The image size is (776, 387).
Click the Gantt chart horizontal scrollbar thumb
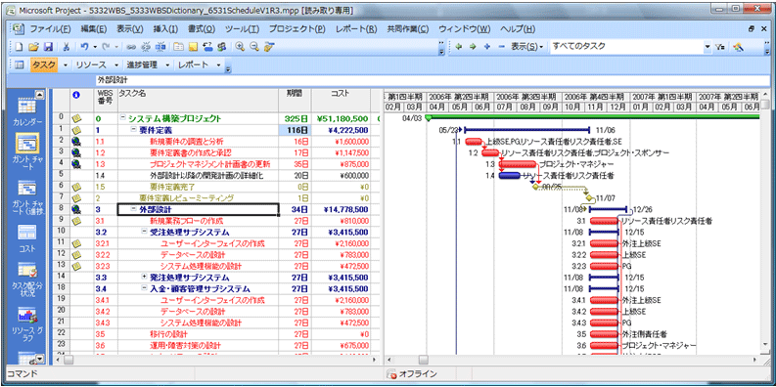424,360
